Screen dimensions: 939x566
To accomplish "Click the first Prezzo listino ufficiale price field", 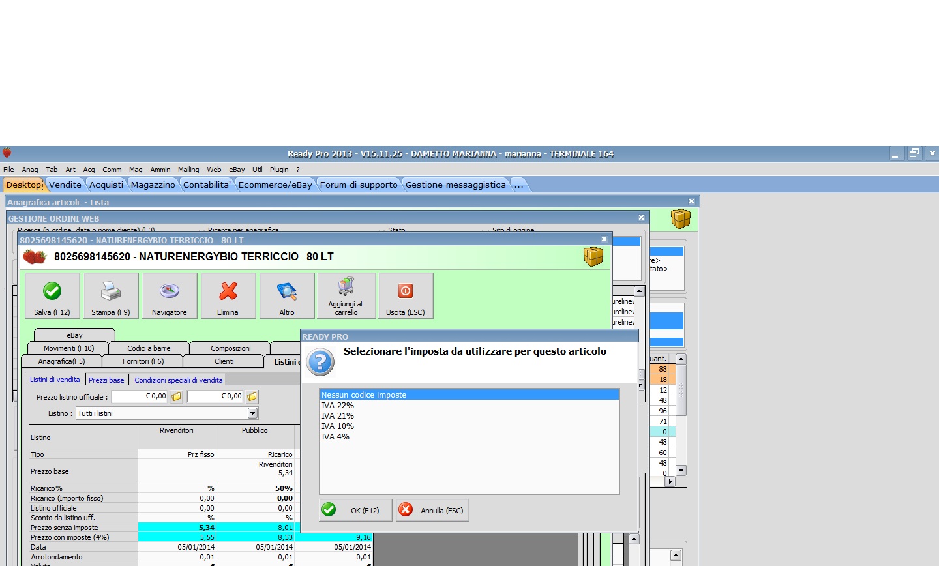I will pyautogui.click(x=140, y=396).
